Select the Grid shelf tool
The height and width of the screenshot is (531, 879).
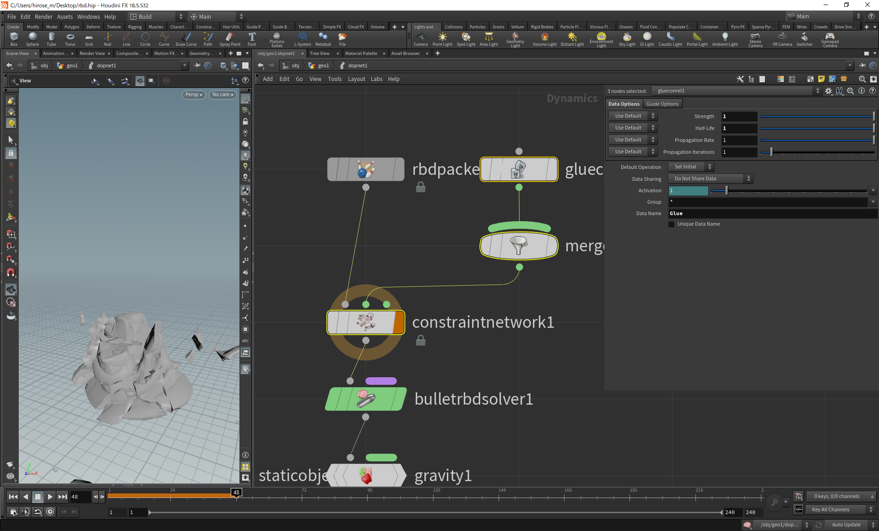pos(89,39)
